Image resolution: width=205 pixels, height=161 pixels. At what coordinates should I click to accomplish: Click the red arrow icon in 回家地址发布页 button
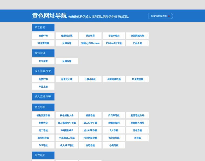tap(169, 16)
